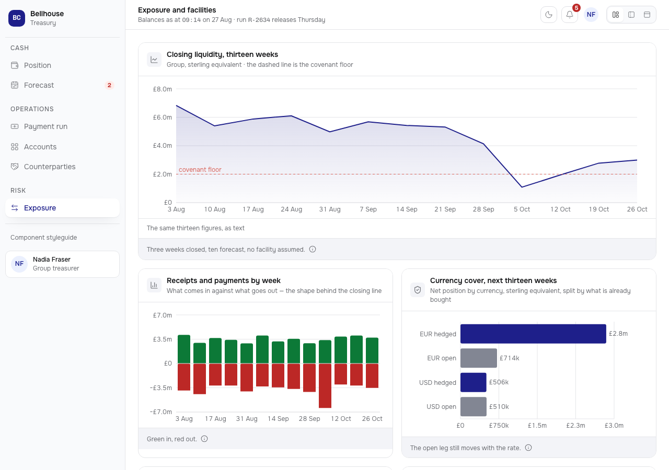Image resolution: width=669 pixels, height=470 pixels.
Task: Toggle dark mode with the moon icon
Action: [x=549, y=15]
